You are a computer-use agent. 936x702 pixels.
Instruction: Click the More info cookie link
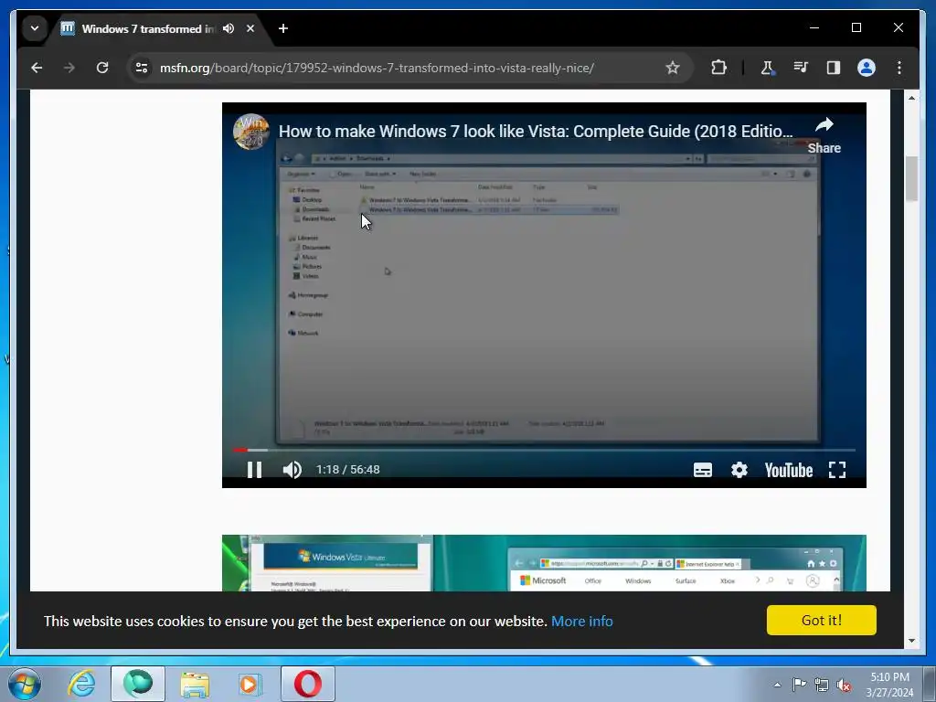[582, 622]
